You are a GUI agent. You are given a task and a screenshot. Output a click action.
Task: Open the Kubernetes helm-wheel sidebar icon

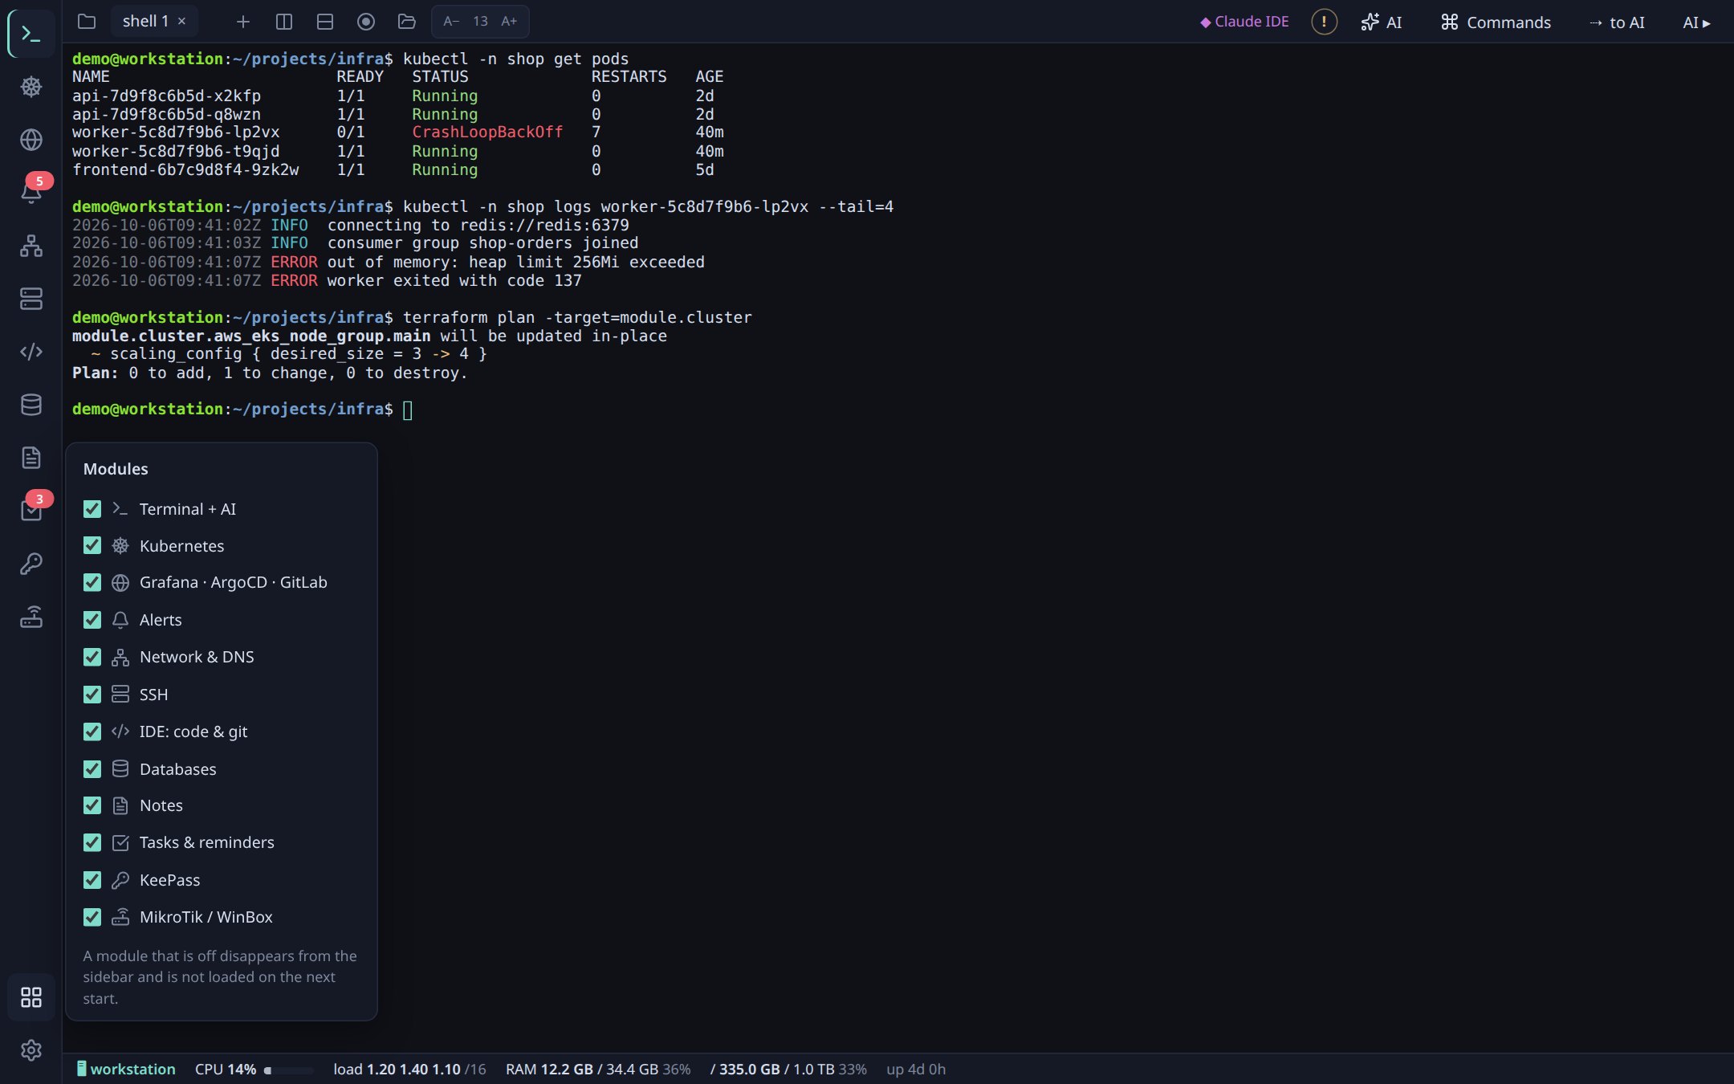click(31, 87)
